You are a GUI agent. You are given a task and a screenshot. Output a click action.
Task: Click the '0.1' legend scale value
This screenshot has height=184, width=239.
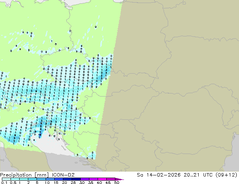[4, 182]
